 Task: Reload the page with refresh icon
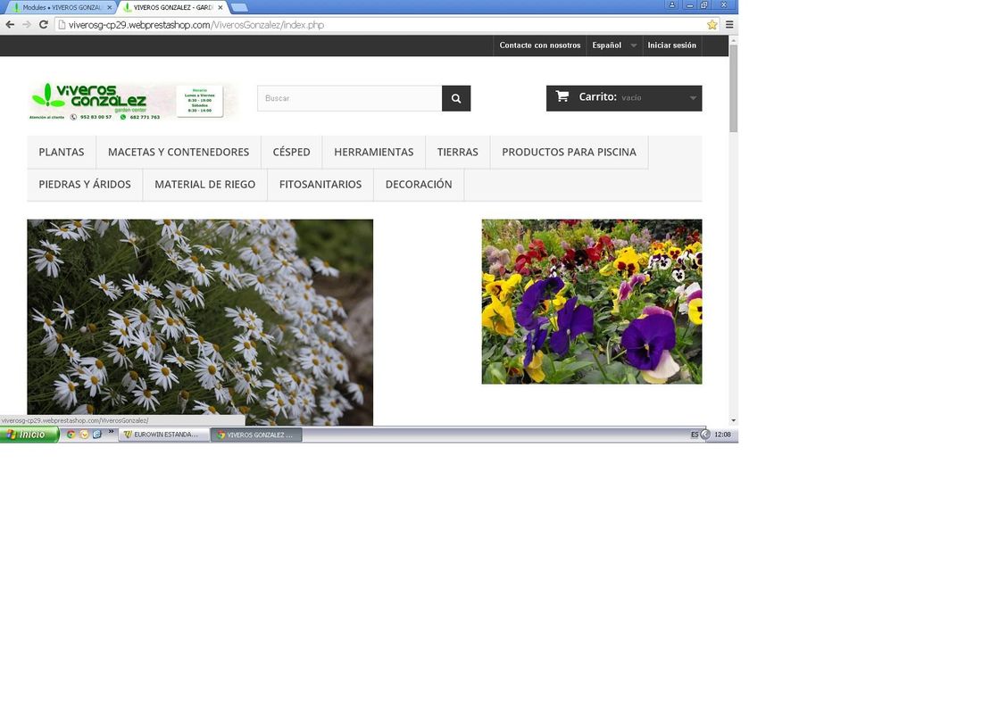tap(43, 25)
